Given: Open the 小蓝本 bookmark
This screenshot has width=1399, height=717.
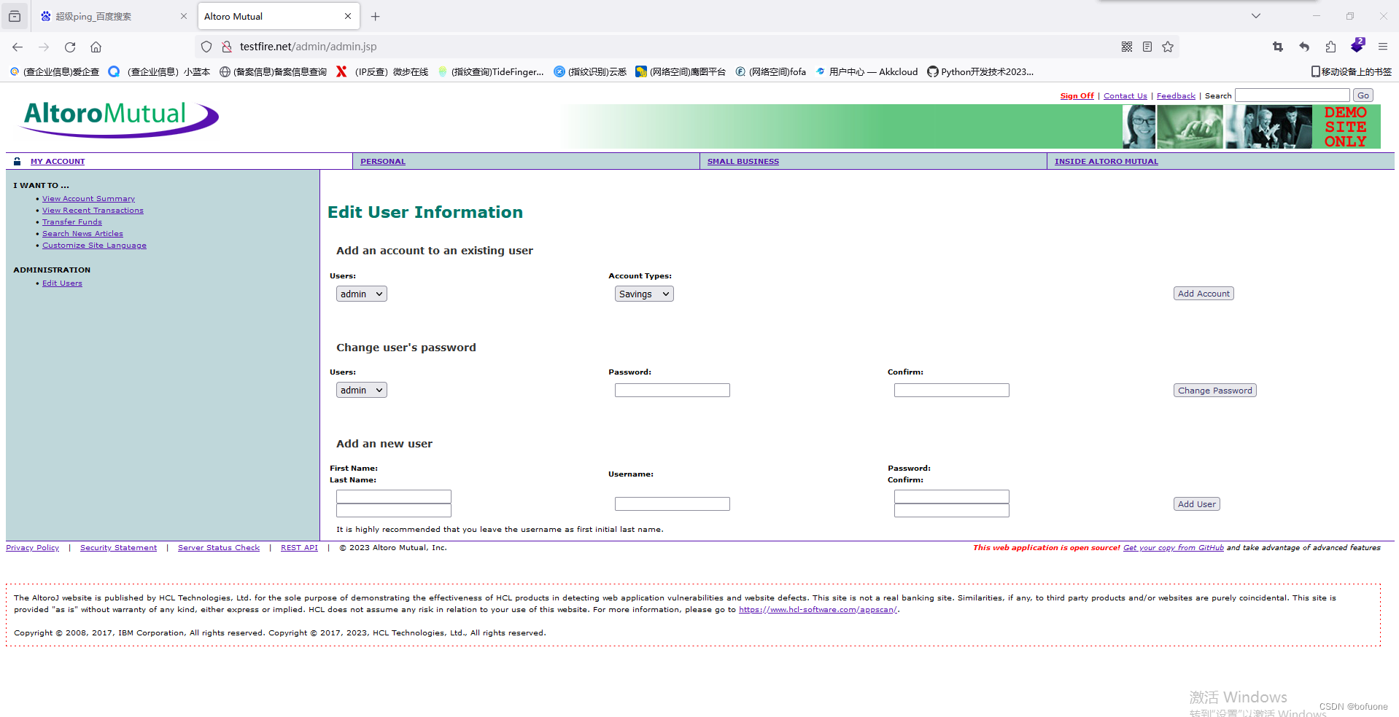Looking at the screenshot, I should point(160,71).
